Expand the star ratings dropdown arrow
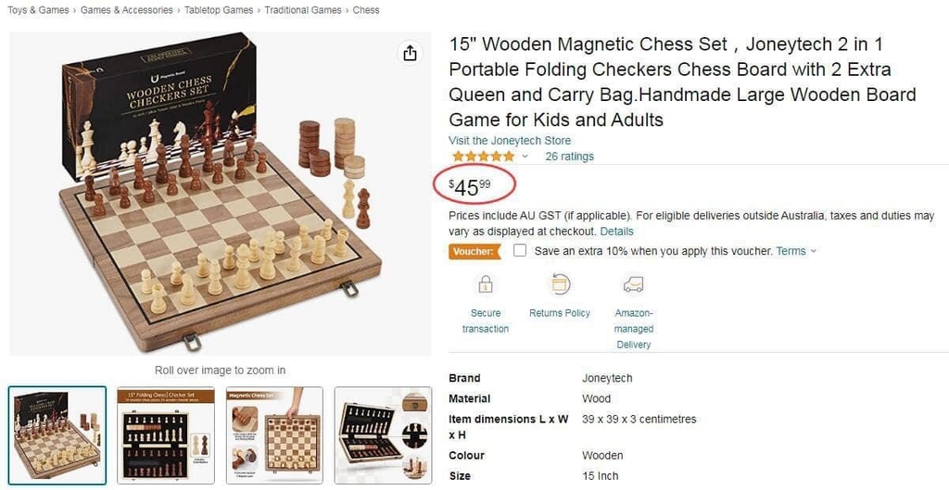Screen dimensions: 949x490 (x=525, y=157)
